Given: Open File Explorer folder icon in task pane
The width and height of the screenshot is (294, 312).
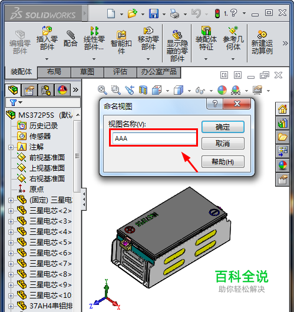Looking at the screenshot, I should click(x=282, y=137).
